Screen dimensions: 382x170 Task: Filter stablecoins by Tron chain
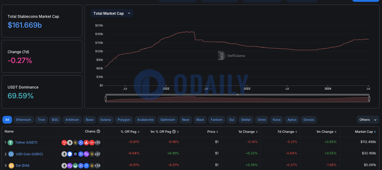(x=41, y=120)
